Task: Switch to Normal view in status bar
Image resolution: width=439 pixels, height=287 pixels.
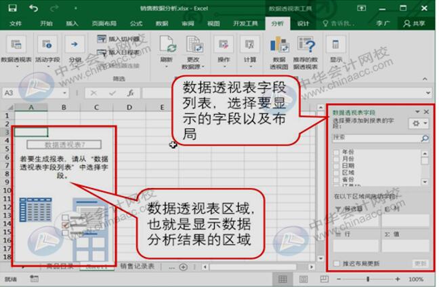Action: pos(283,279)
